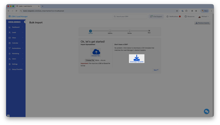Image resolution: width=220 pixels, height=125 pixels.
Task: Open the Resources help icon
Action: click(186, 16)
